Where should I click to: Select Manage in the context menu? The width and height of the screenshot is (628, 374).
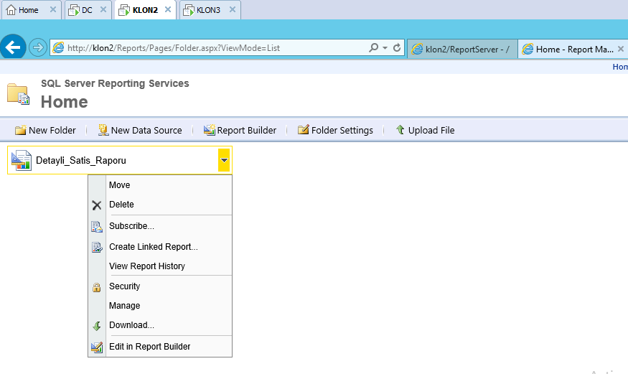(x=124, y=306)
